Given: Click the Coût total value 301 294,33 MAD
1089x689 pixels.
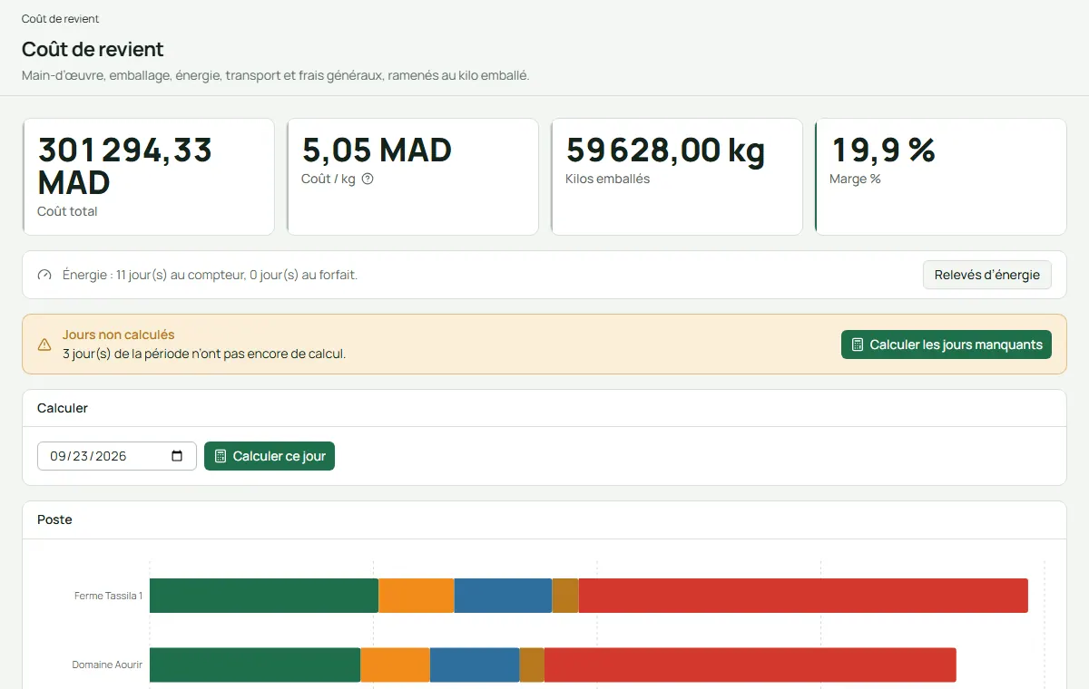Looking at the screenshot, I should [x=125, y=166].
